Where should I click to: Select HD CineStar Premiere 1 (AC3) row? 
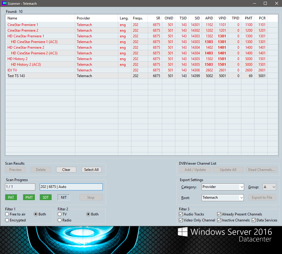(142, 42)
